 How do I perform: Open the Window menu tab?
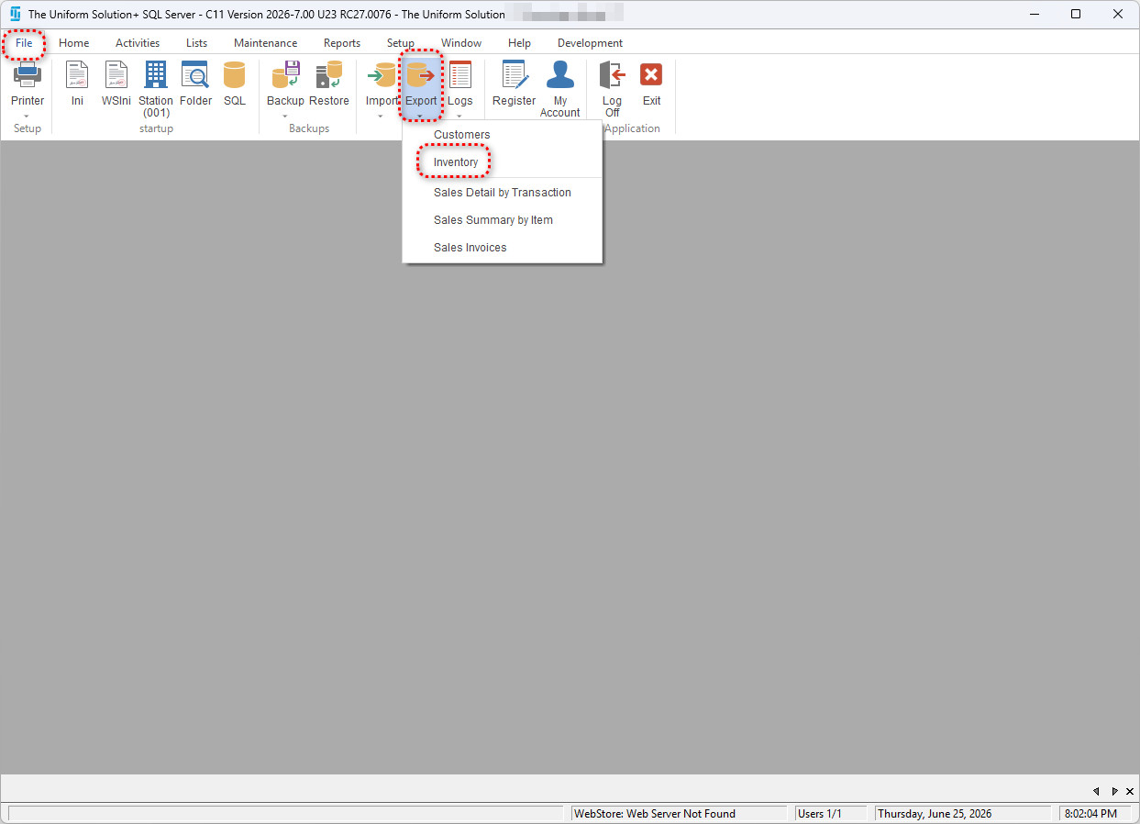pyautogui.click(x=461, y=43)
